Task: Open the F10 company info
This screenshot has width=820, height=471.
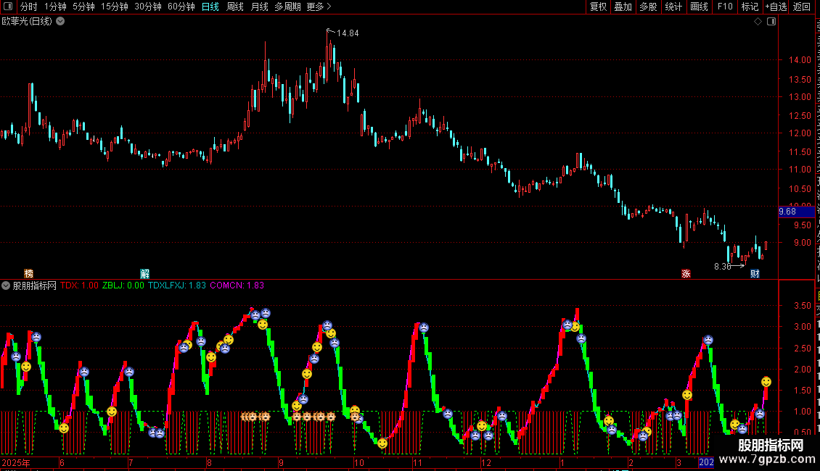Action: click(725, 7)
